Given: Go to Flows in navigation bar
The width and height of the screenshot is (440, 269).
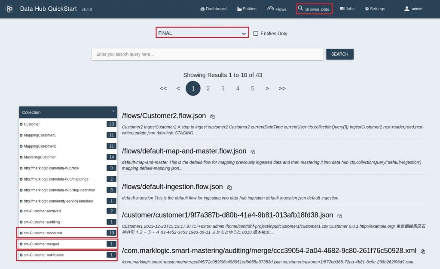Looking at the screenshot, I should [277, 9].
